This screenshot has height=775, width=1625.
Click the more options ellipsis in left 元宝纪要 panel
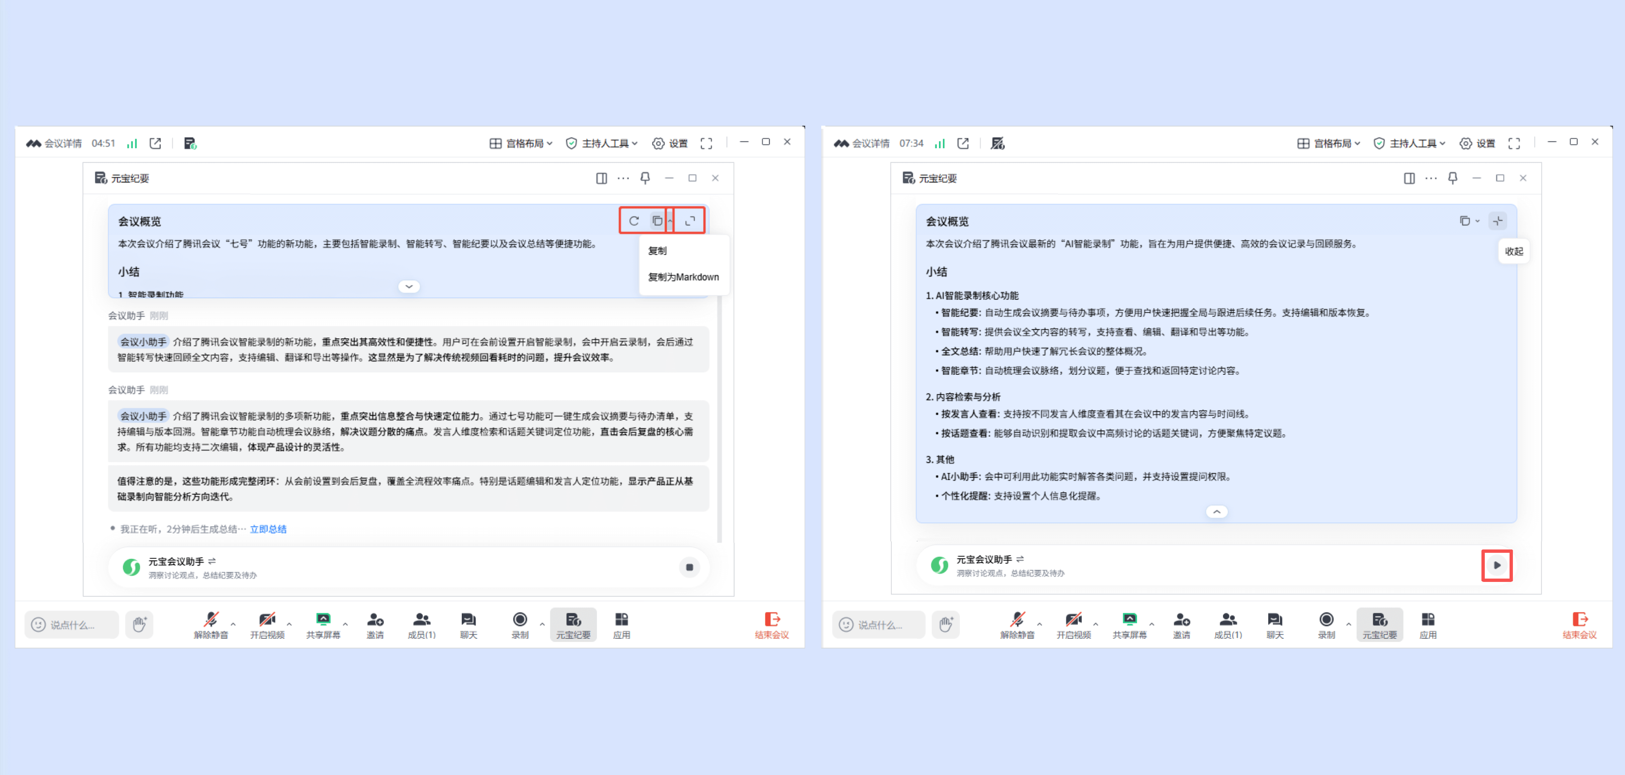tap(623, 178)
